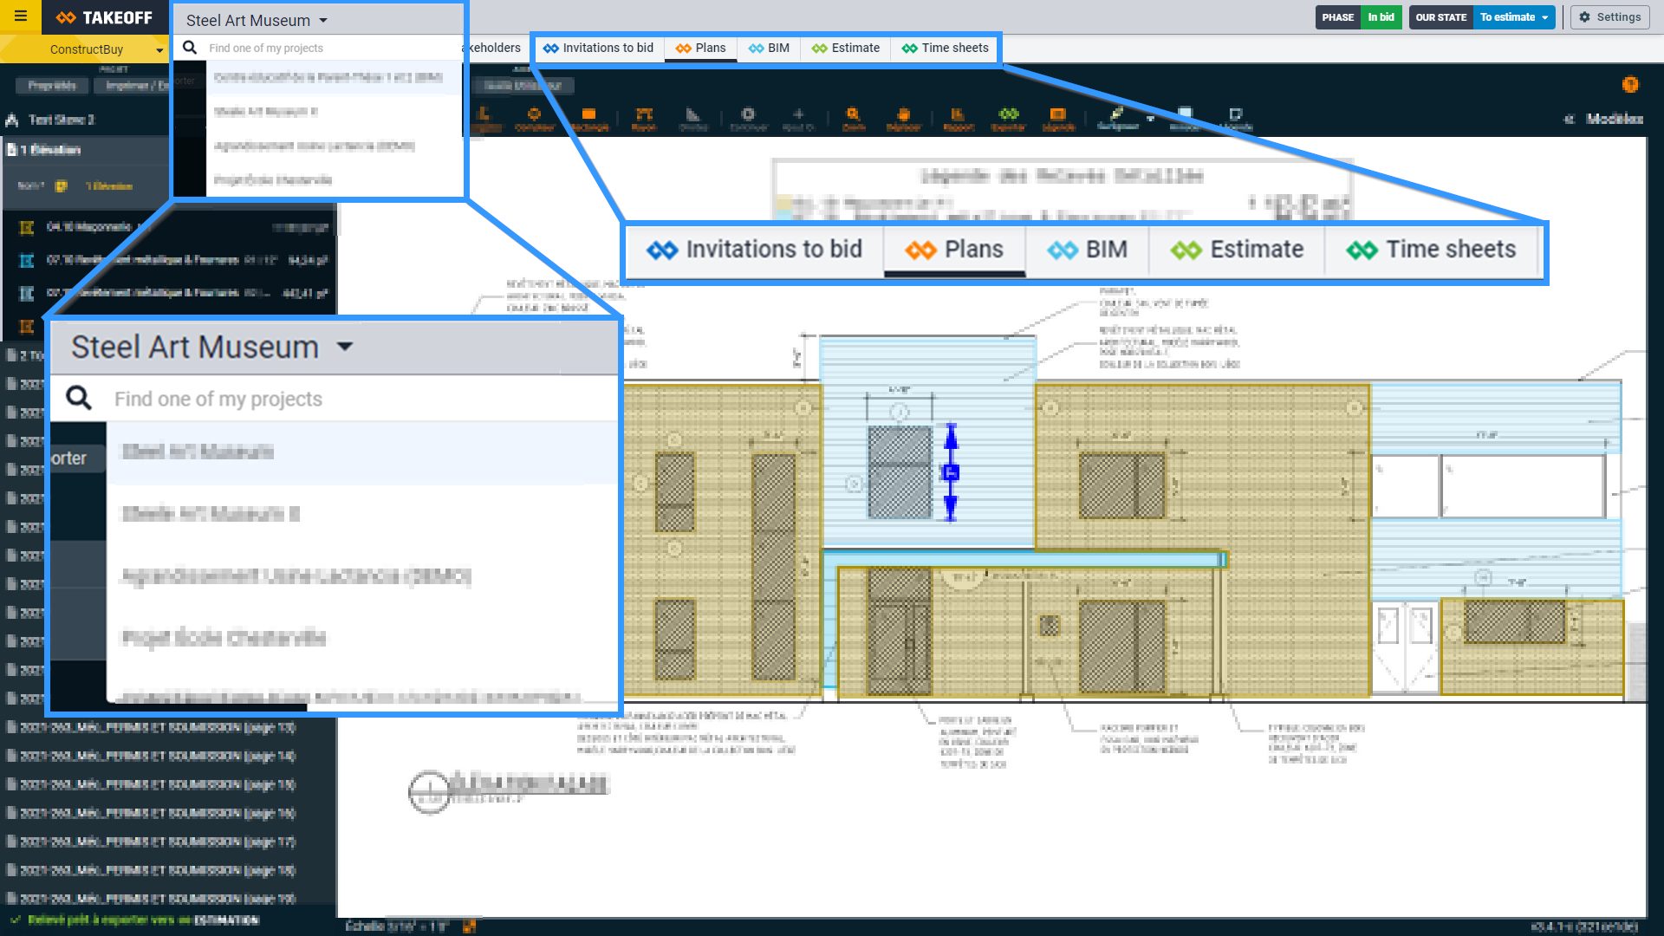Expand the Surligneur tool options arrow

click(x=1150, y=119)
